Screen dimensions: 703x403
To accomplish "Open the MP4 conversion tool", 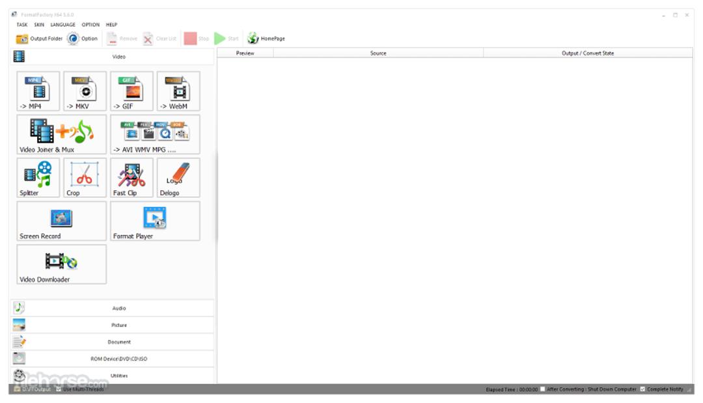I will pyautogui.click(x=38, y=91).
